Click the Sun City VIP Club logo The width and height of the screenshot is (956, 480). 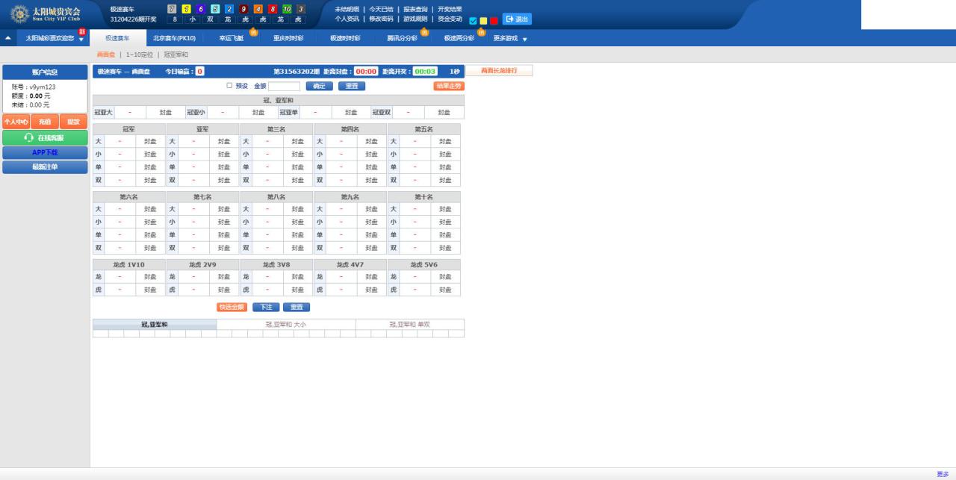coord(48,14)
